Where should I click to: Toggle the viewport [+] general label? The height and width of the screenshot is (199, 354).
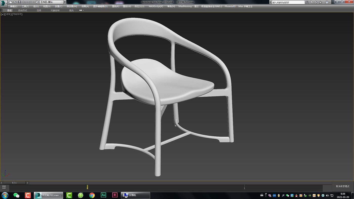3,14
